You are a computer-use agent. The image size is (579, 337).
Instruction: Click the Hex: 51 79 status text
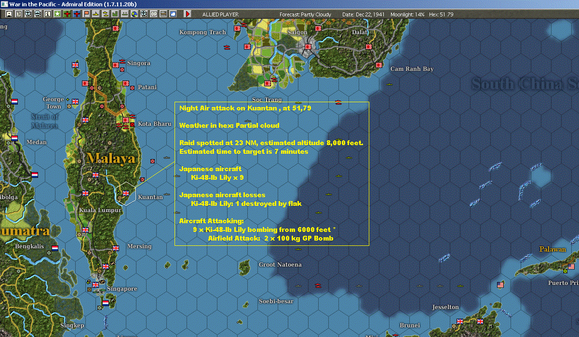coord(441,14)
